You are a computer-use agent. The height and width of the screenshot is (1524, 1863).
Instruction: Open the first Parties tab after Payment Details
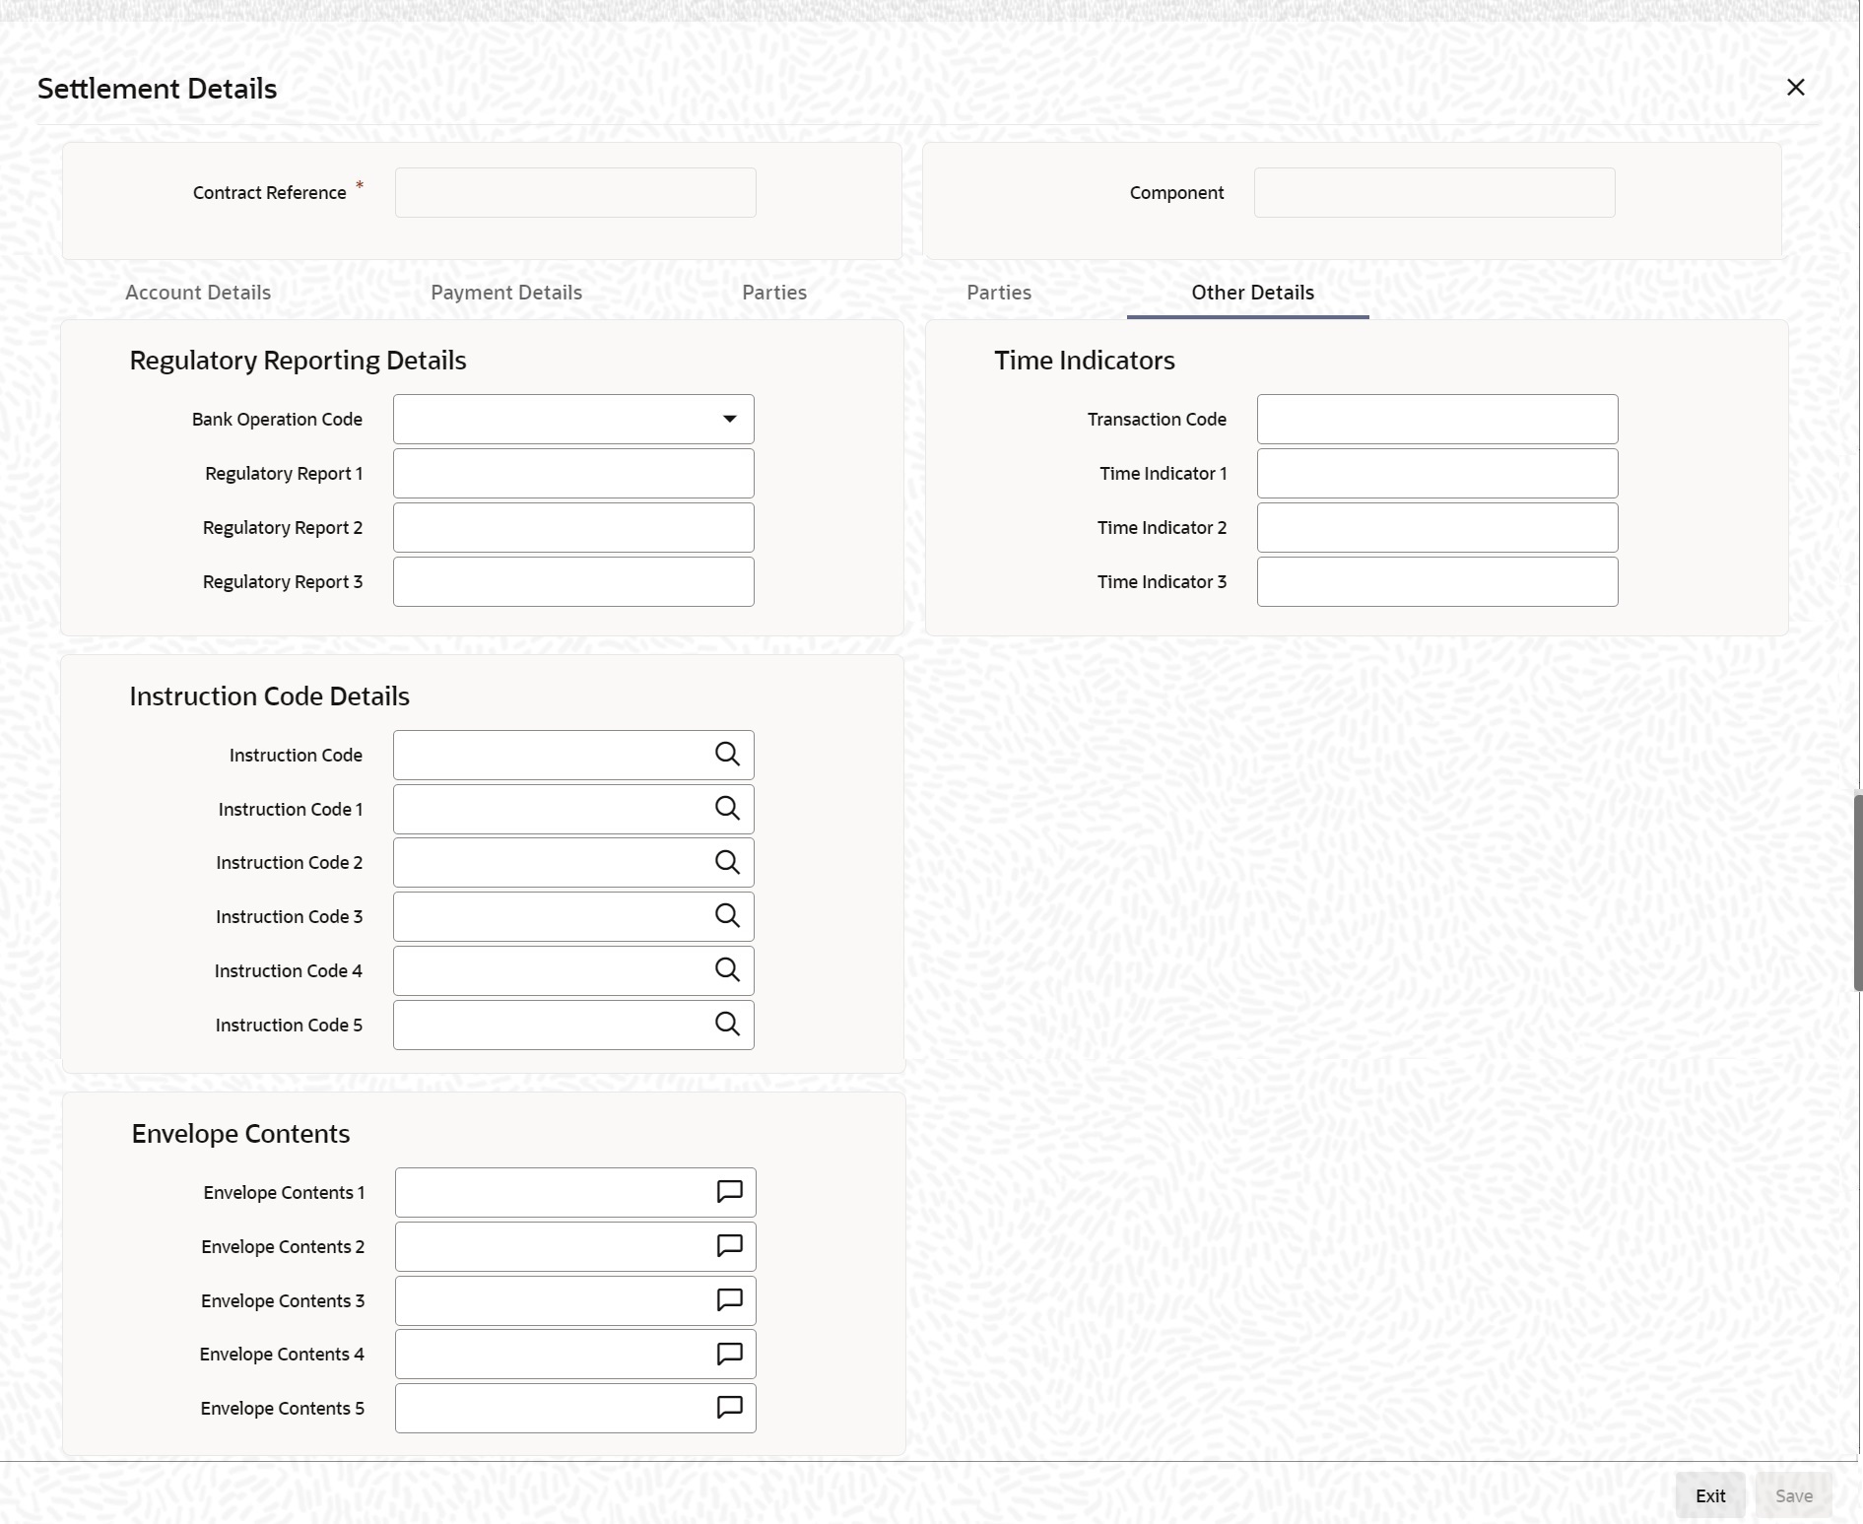[774, 293]
